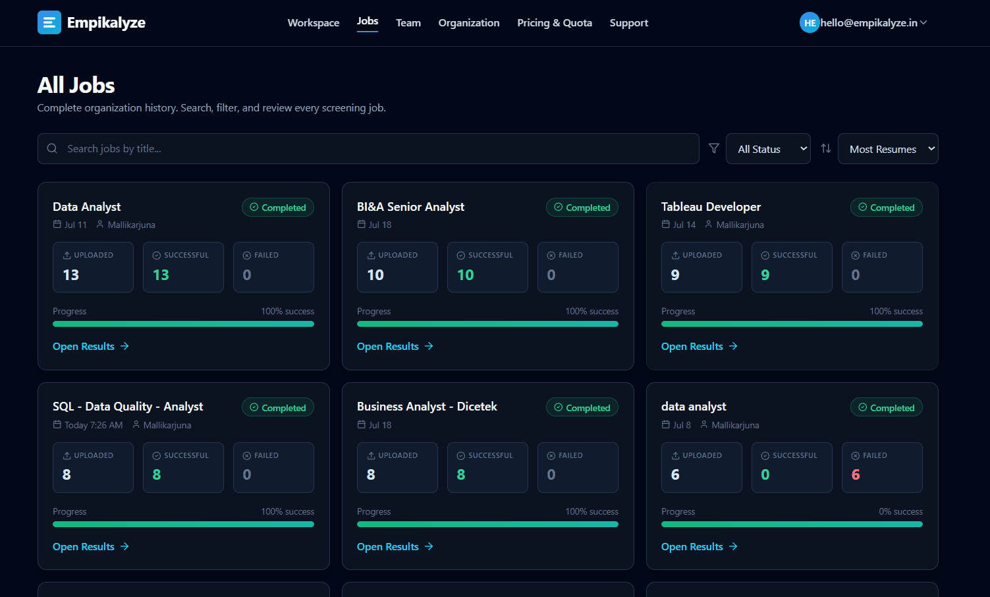Click the successful check icon in Tableau Developer card

[x=765, y=255]
